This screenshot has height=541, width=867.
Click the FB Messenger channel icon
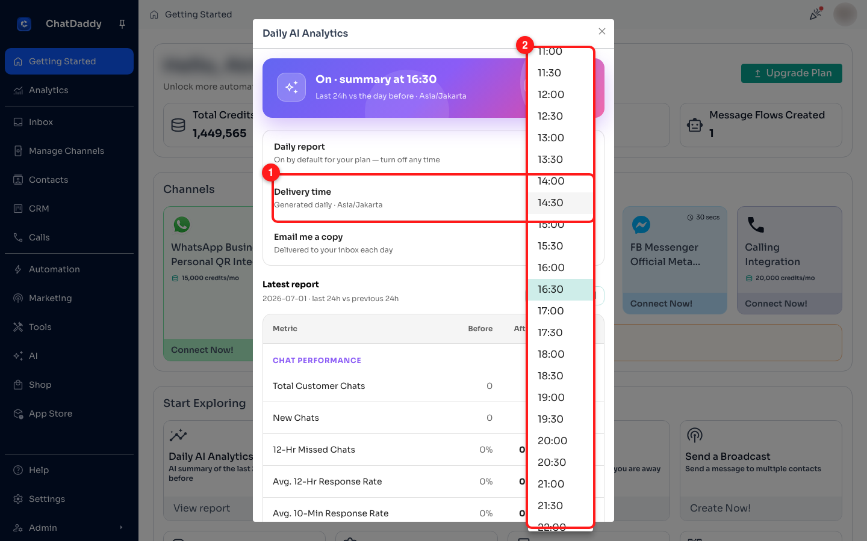pos(641,225)
